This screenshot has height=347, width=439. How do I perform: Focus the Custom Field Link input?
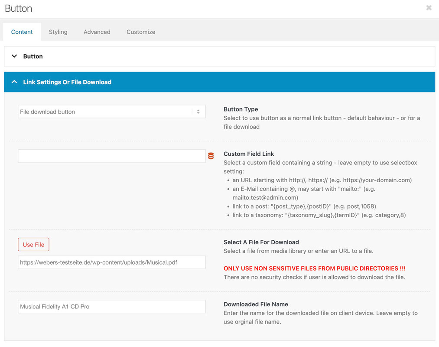112,156
